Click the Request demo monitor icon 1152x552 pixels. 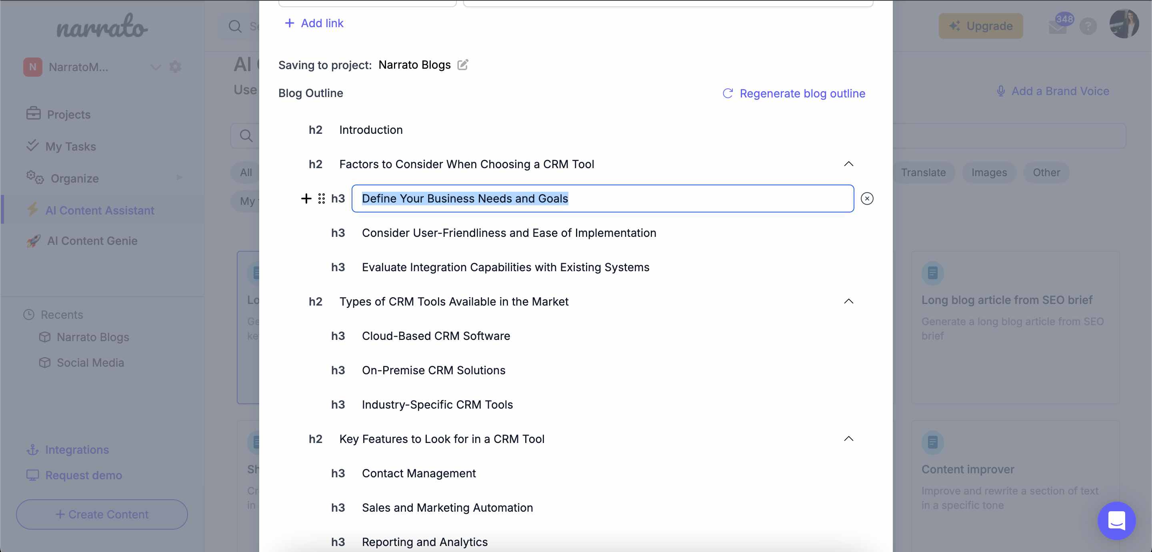tap(33, 475)
